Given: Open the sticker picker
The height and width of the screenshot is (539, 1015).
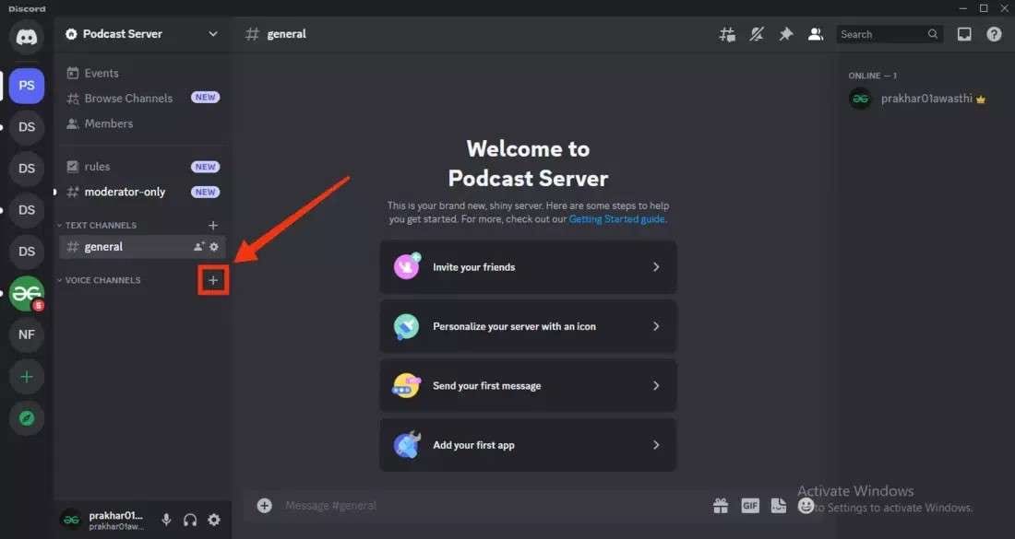Looking at the screenshot, I should coord(779,506).
